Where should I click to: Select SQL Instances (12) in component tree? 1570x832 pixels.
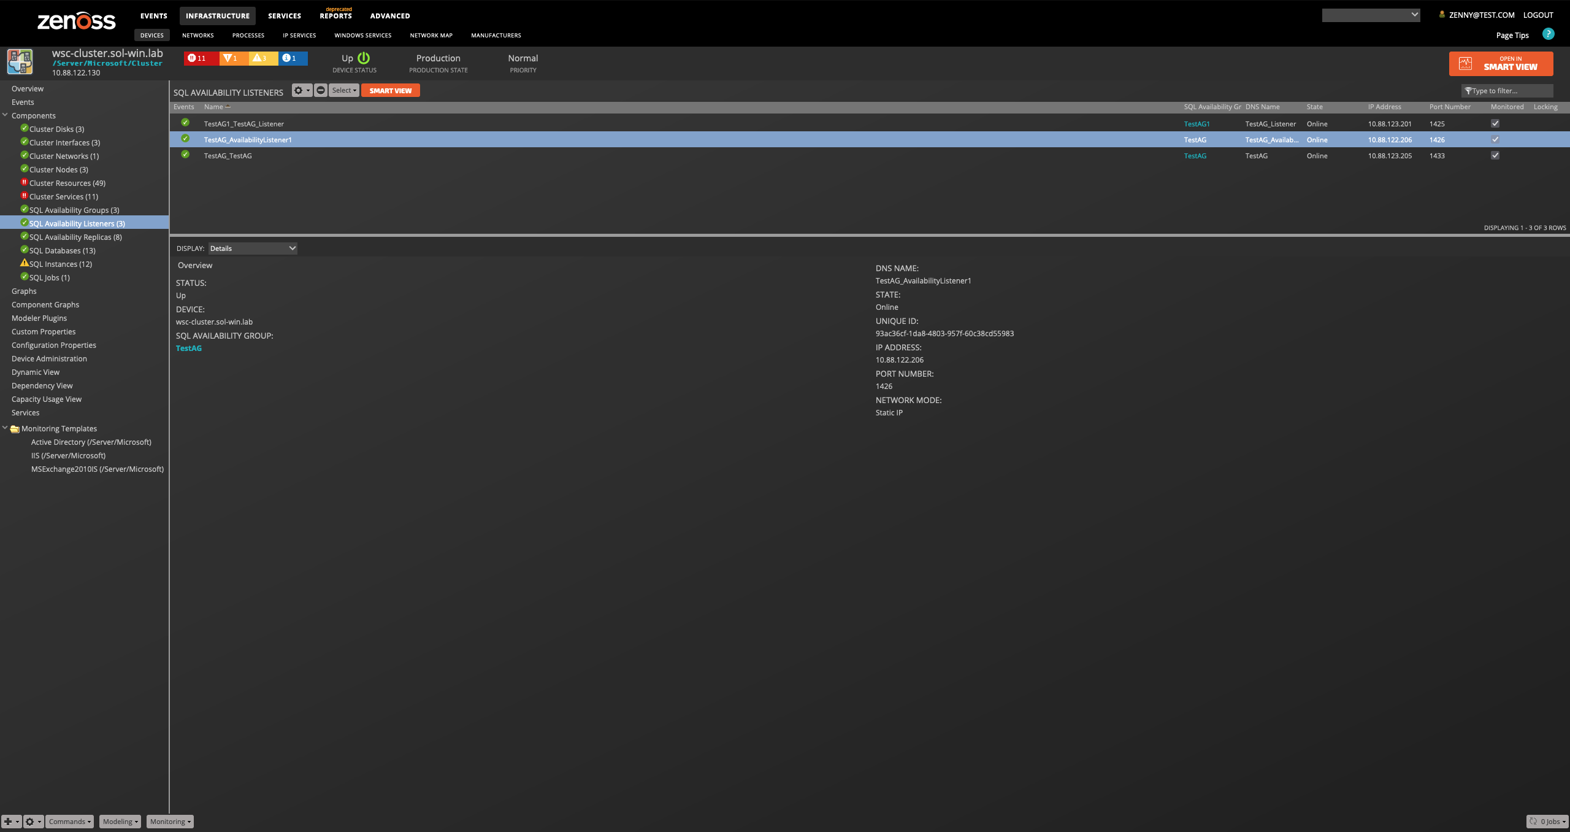click(x=61, y=264)
